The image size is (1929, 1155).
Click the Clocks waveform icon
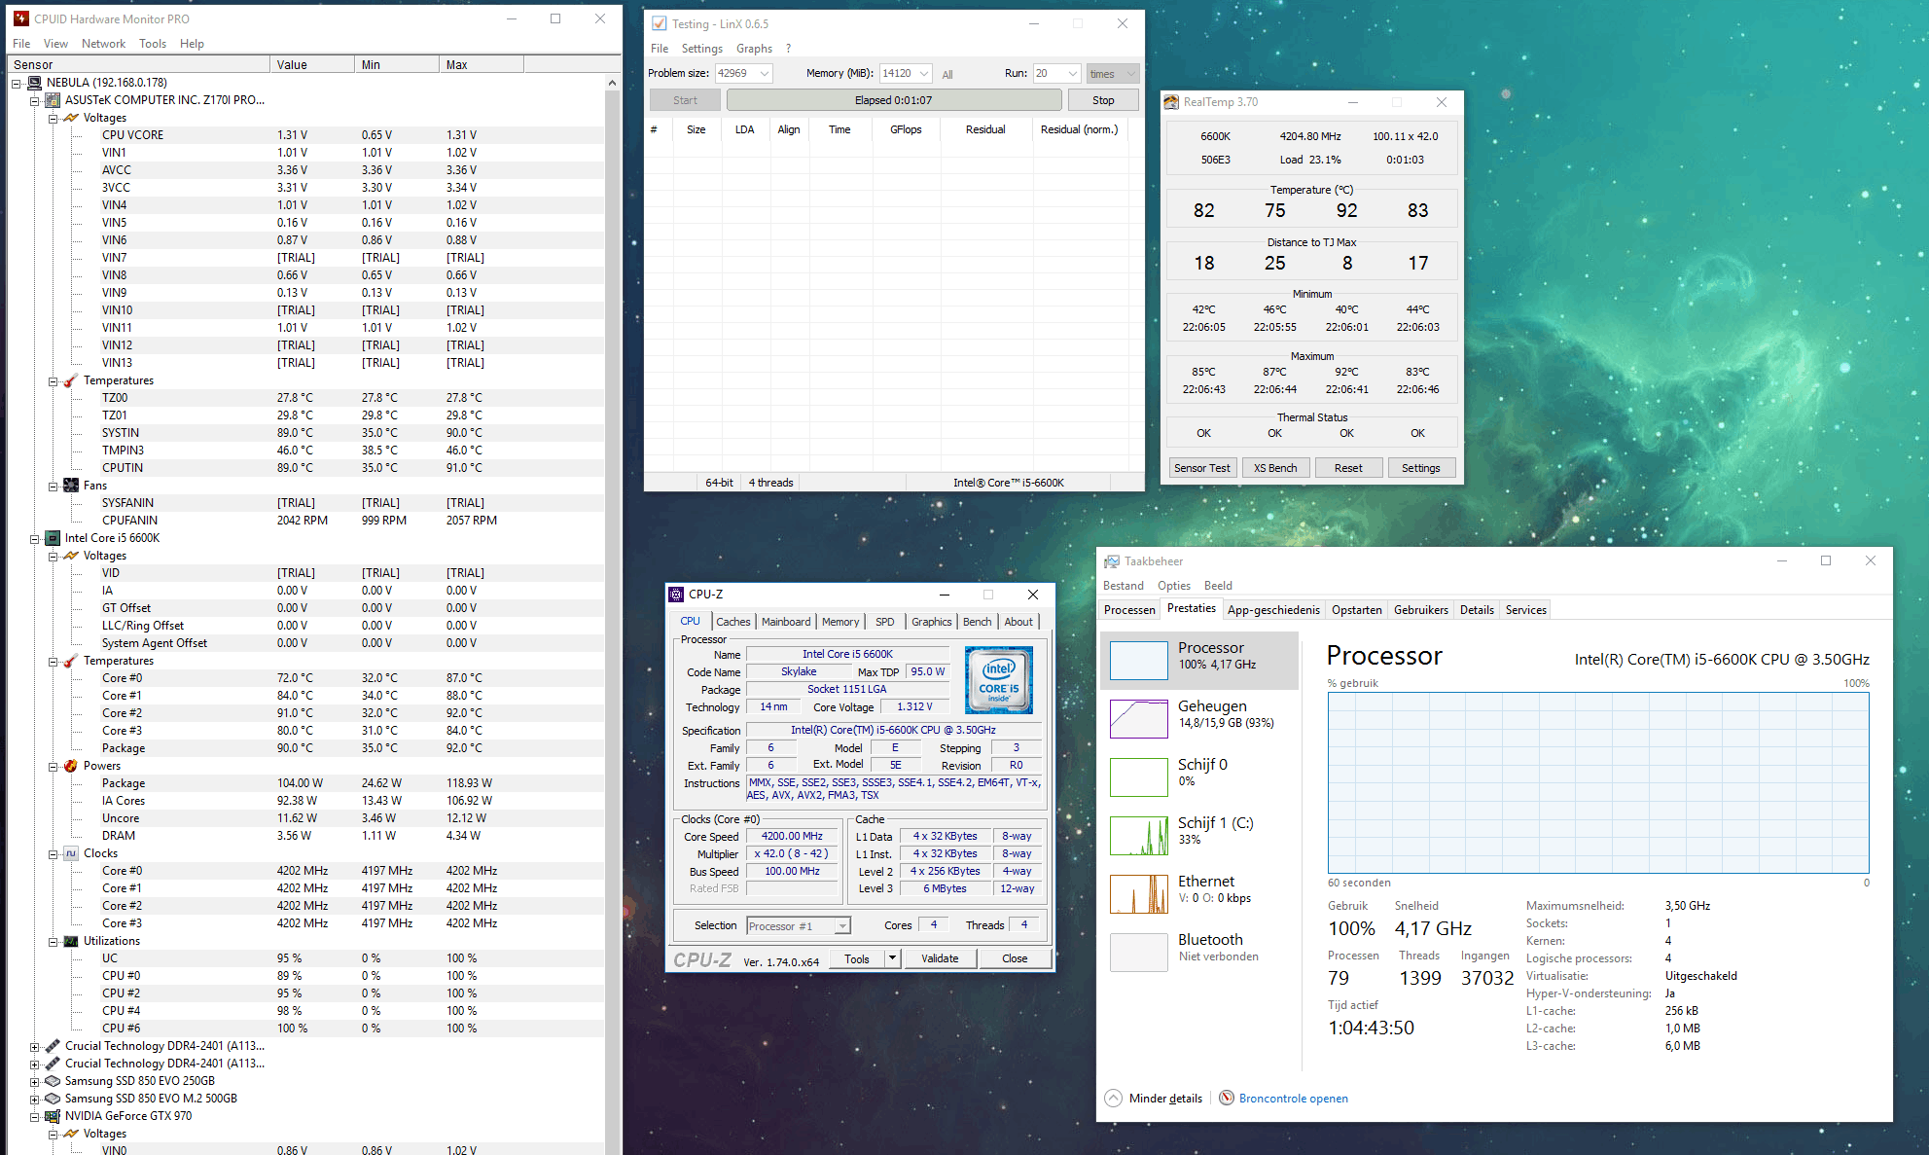click(71, 853)
